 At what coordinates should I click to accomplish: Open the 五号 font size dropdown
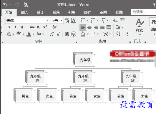62,21
